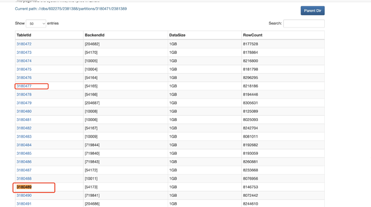The width and height of the screenshot is (371, 207).
Task: Click the Parent Dir button
Action: coord(312,11)
